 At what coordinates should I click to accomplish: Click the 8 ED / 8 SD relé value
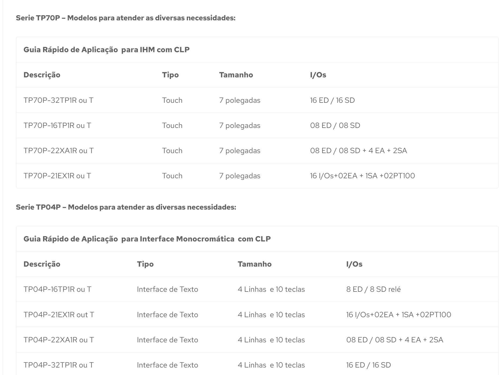tap(373, 289)
